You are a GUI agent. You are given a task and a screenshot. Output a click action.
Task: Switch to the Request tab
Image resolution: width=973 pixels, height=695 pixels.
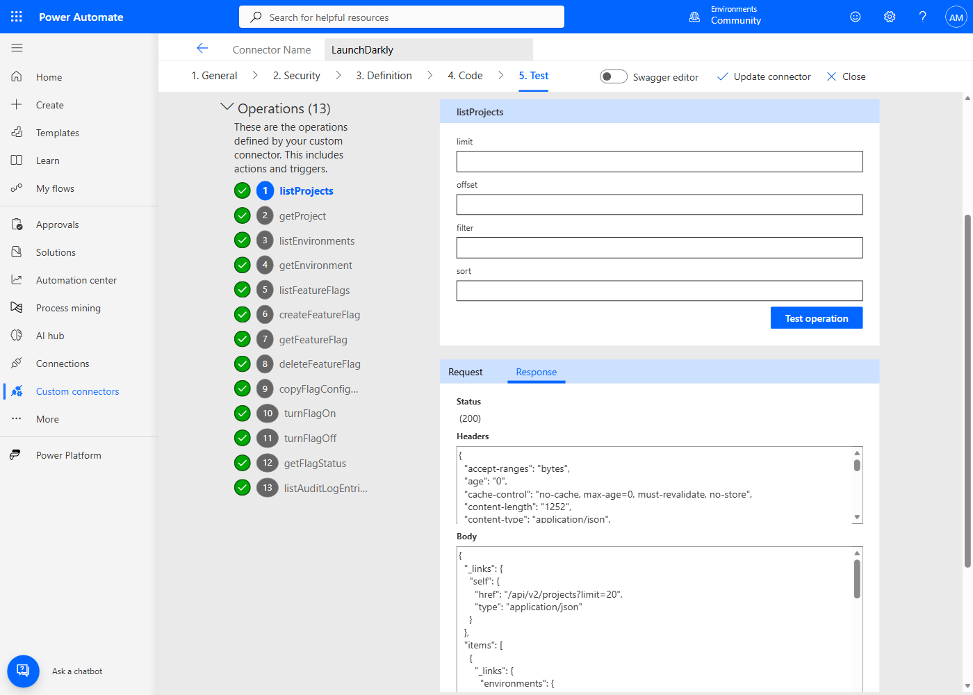(x=466, y=372)
